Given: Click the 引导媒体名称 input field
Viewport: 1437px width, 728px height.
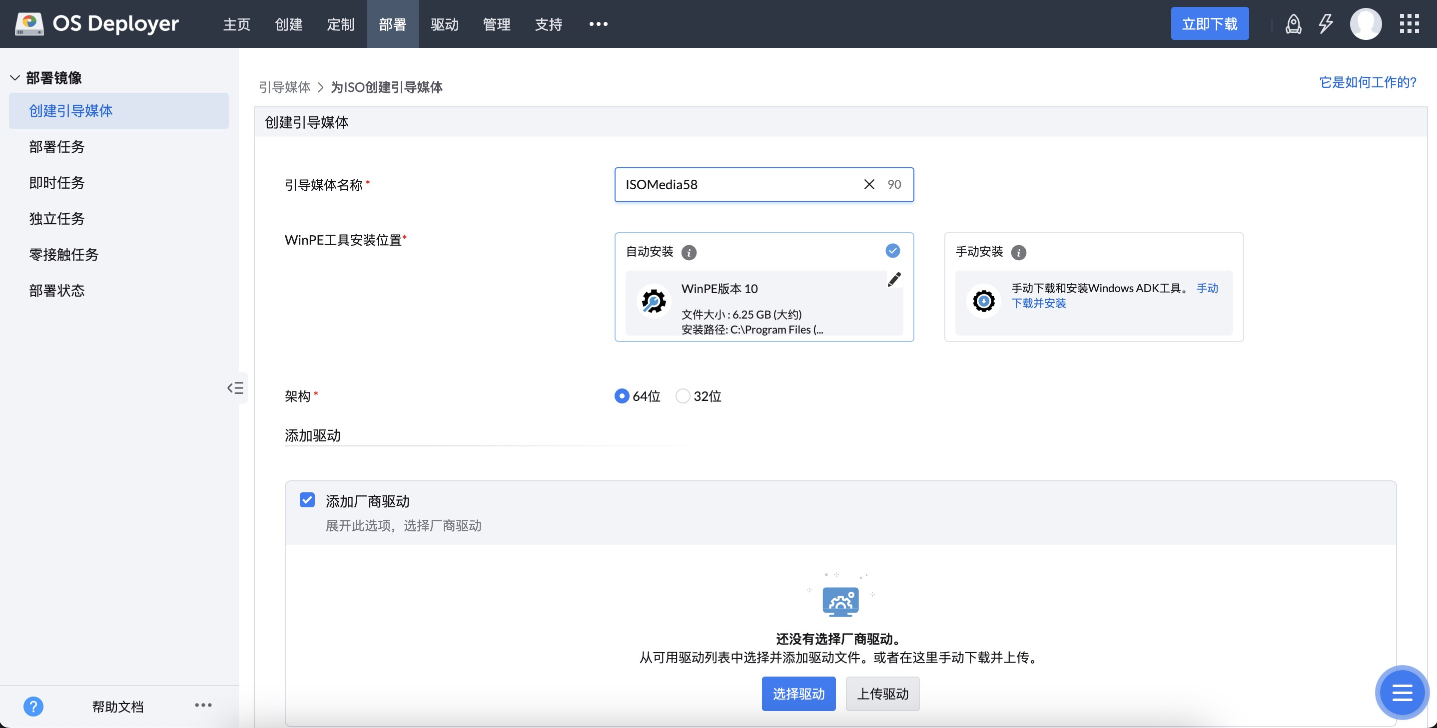Looking at the screenshot, I should tap(736, 185).
